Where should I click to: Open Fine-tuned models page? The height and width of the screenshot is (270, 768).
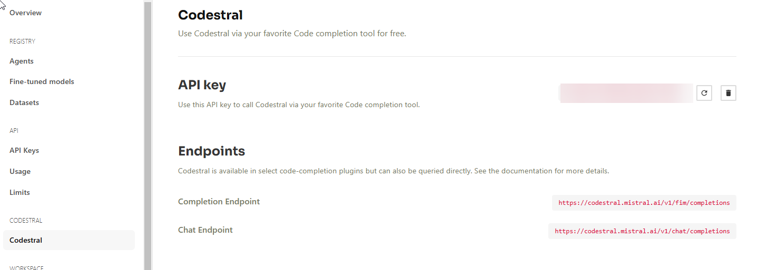42,81
